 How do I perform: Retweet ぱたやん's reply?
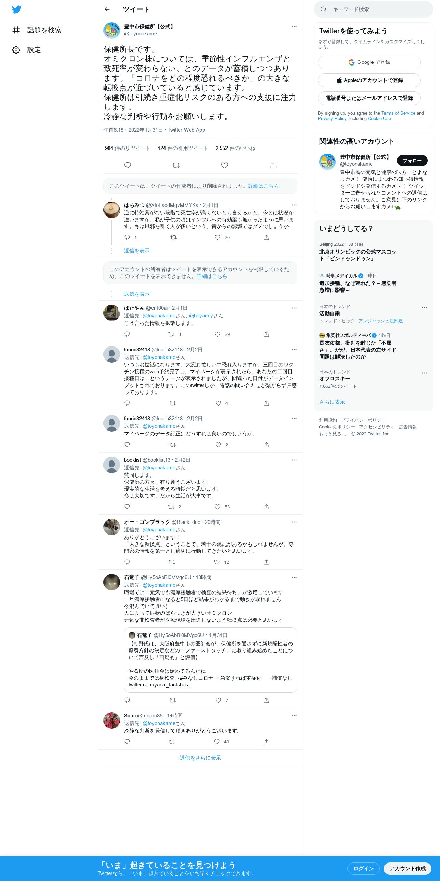[x=171, y=334]
